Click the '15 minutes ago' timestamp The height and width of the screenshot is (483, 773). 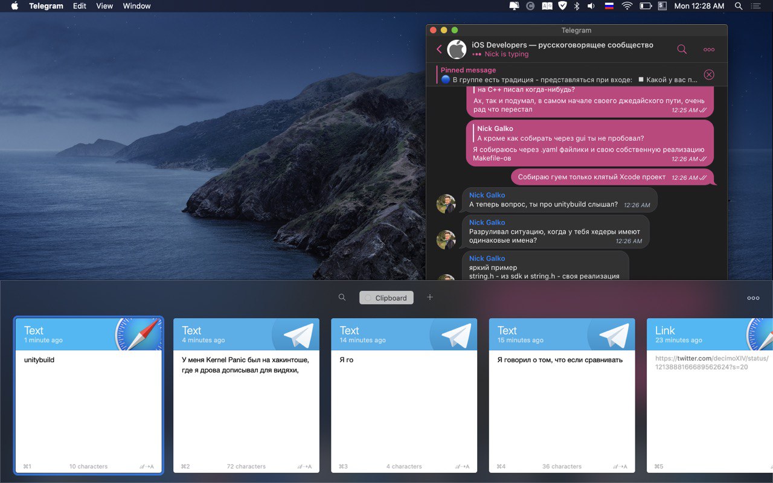[x=521, y=341]
